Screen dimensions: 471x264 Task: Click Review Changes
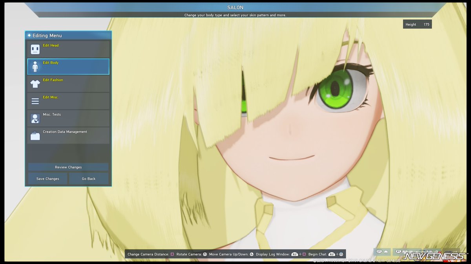point(68,167)
